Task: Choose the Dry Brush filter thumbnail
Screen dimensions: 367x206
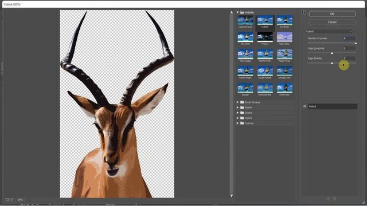Action: pyautogui.click(x=284, y=21)
